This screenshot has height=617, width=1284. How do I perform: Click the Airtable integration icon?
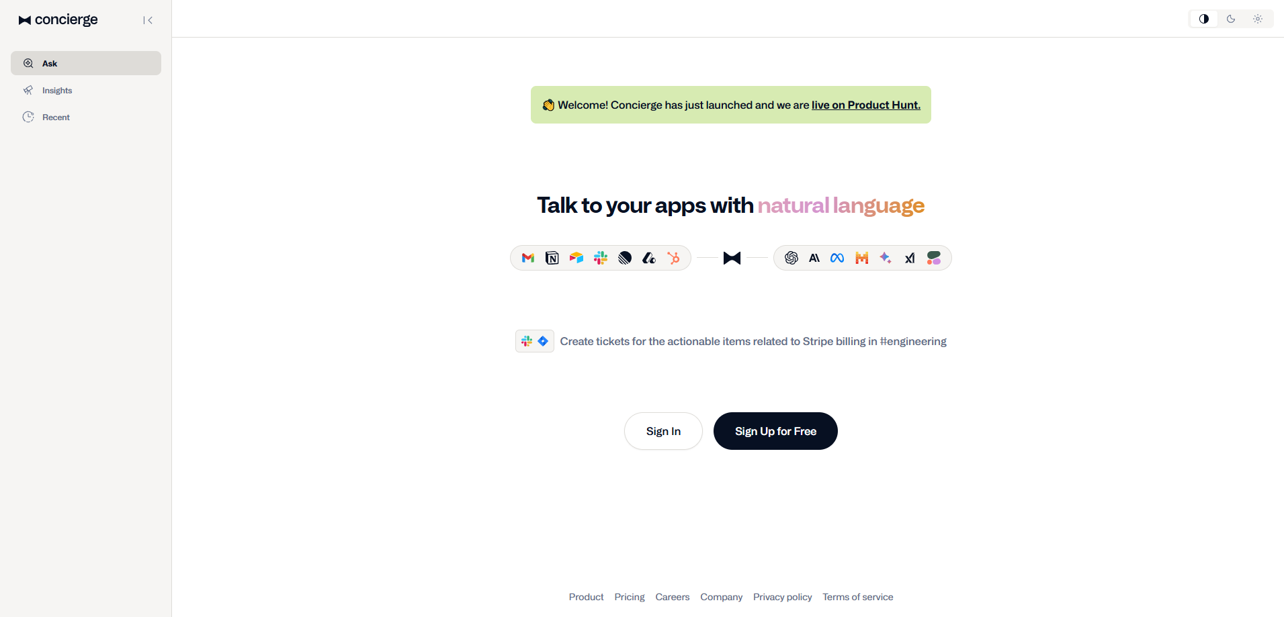(x=576, y=258)
